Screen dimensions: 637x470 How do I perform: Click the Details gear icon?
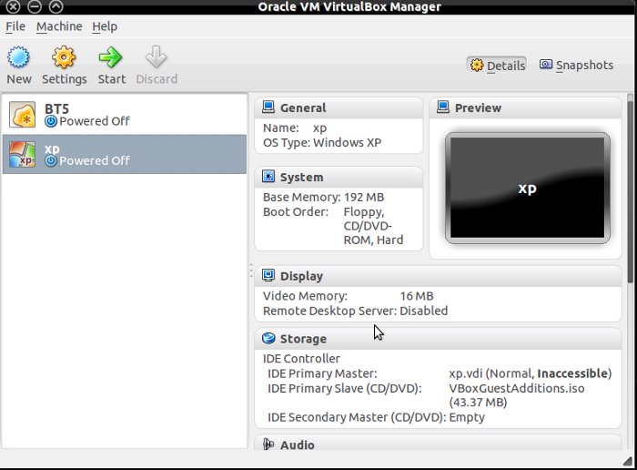pos(477,65)
